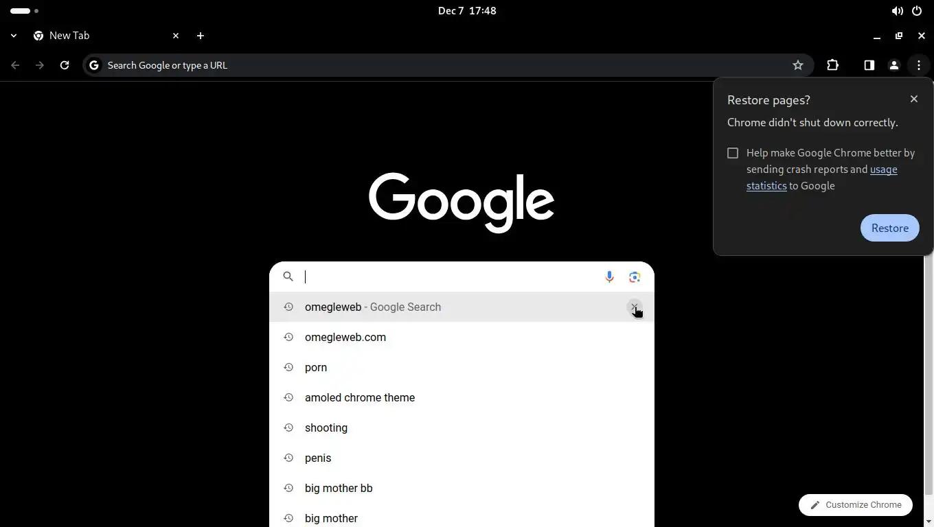Screen dimensions: 934x527
Task: Remove the omegleweb suggestion with X
Action: [635, 307]
